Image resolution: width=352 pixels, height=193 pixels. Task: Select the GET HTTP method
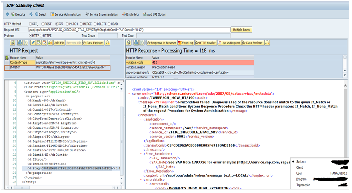coord(30,24)
